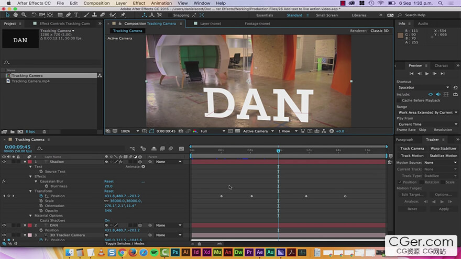
Task: Open the Composition menu
Action: click(x=96, y=3)
